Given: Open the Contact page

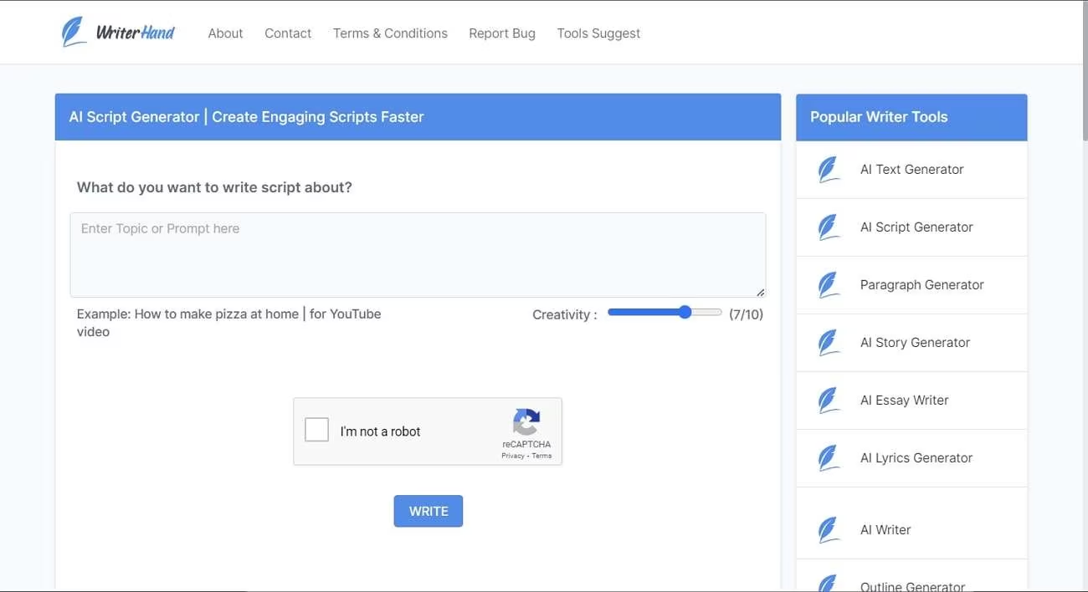Looking at the screenshot, I should [x=288, y=33].
